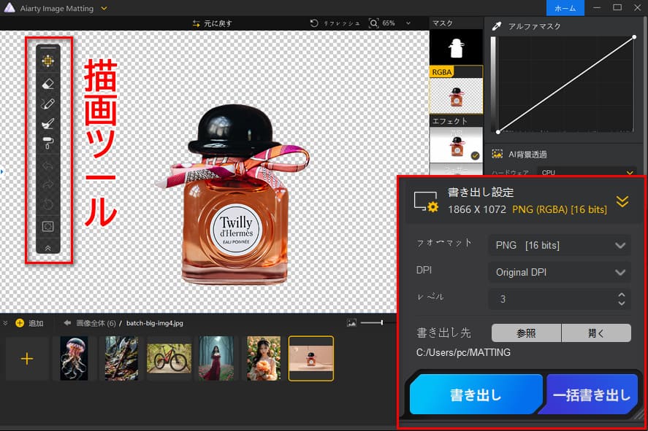Click the eyedropper icon beside アルファマスク

click(x=497, y=26)
